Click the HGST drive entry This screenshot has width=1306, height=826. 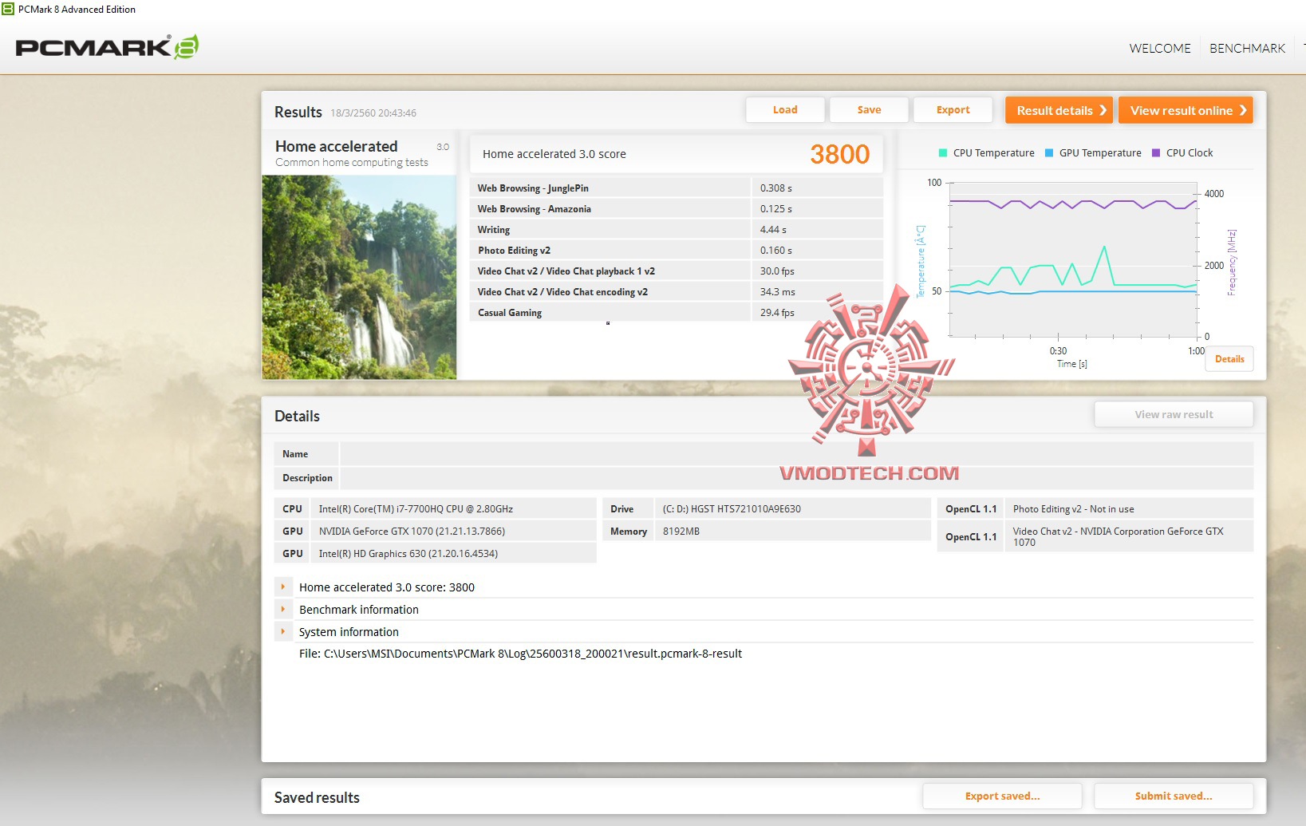(732, 509)
